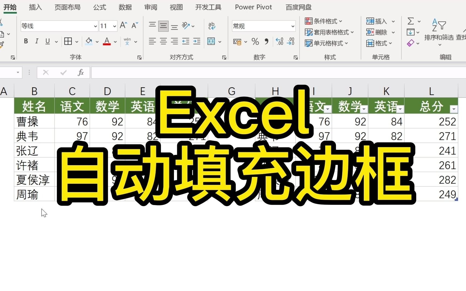Apply percent style
Viewport: 466px width, 291px height.
(255, 41)
